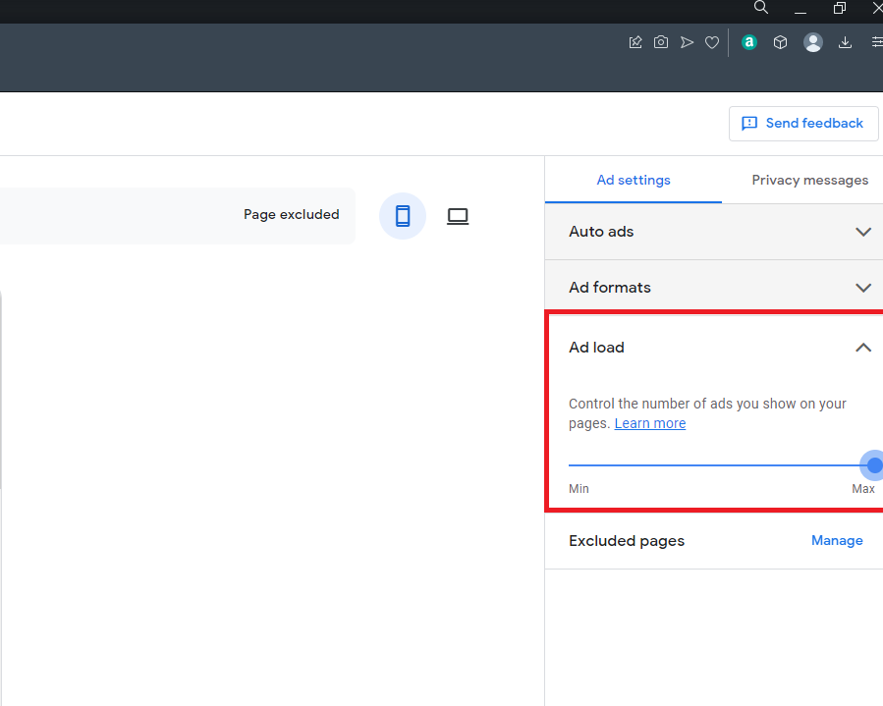Open the green 'a' extension icon
Viewport: 883px width, 706px height.
coord(749,42)
